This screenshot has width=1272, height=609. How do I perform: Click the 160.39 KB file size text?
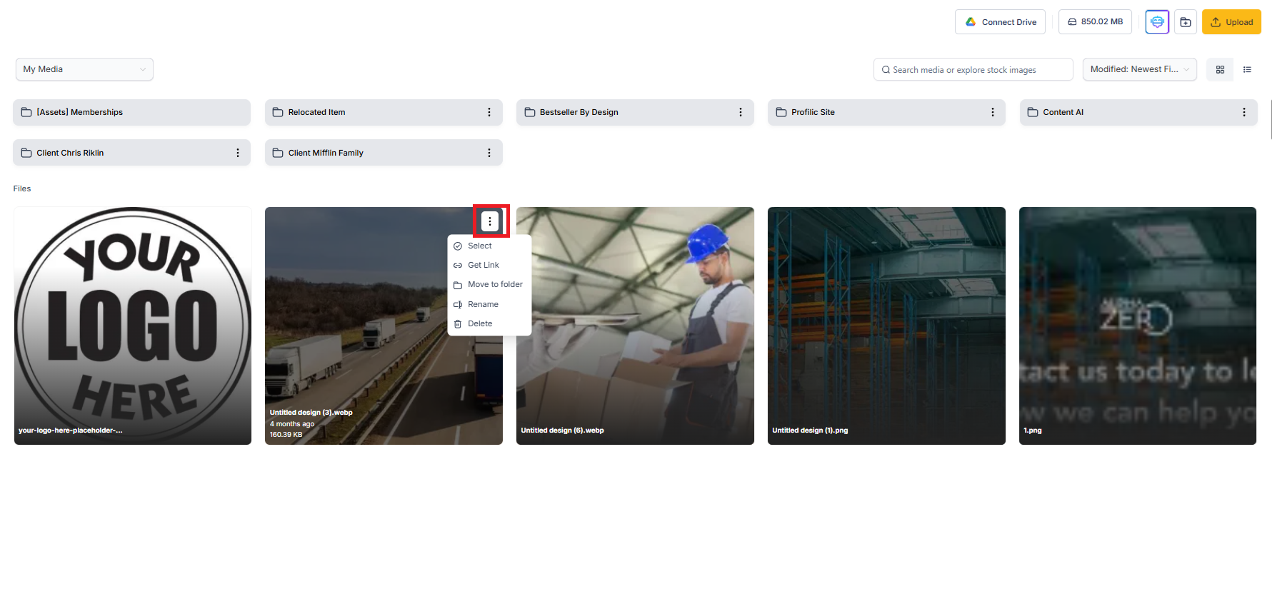(x=286, y=435)
